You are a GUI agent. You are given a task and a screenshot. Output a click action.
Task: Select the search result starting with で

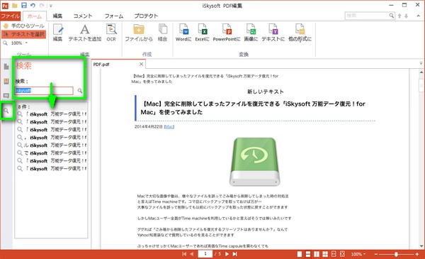tap(52, 153)
